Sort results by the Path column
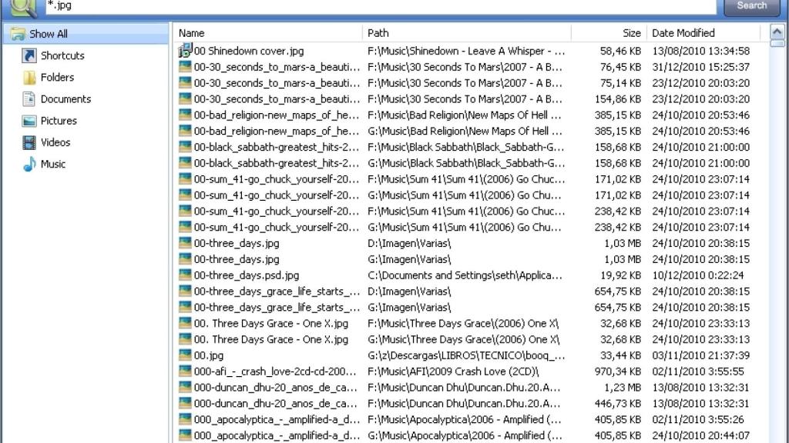Image resolution: width=789 pixels, height=443 pixels. coord(378,33)
